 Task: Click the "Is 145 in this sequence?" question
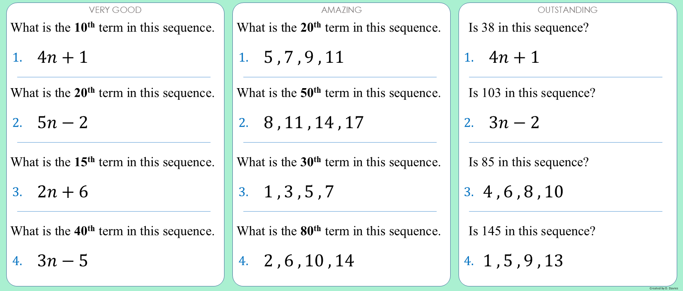tap(531, 231)
